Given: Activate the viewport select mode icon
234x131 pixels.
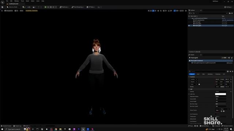Looking at the screenshot, I should pyautogui.click(x=149, y=11).
